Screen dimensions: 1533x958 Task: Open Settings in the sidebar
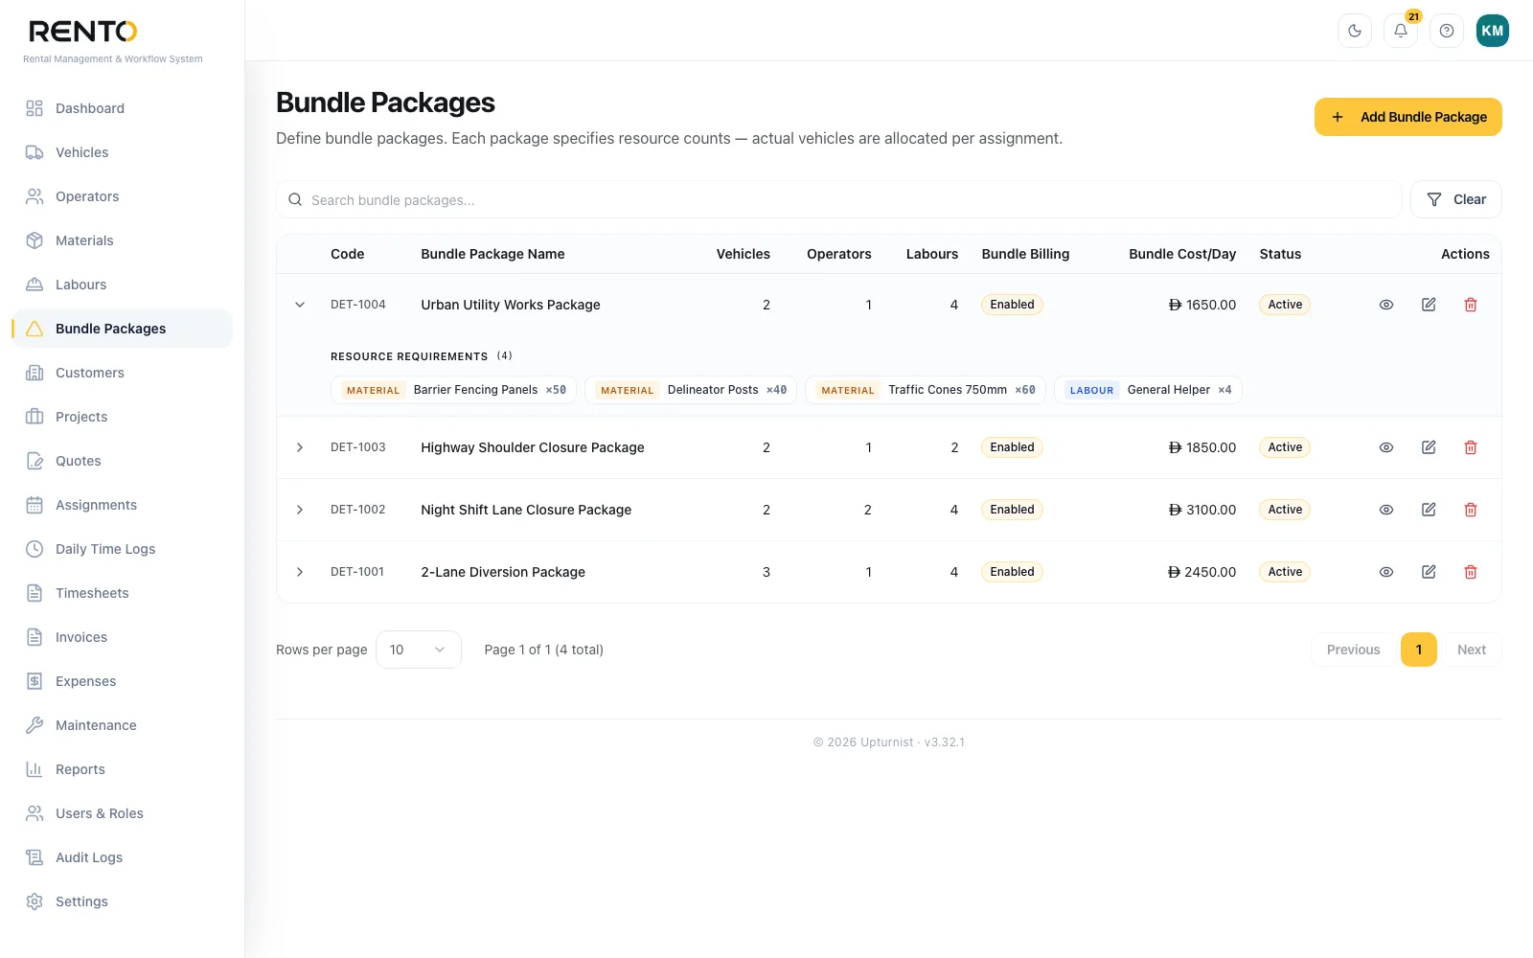[x=122, y=901]
